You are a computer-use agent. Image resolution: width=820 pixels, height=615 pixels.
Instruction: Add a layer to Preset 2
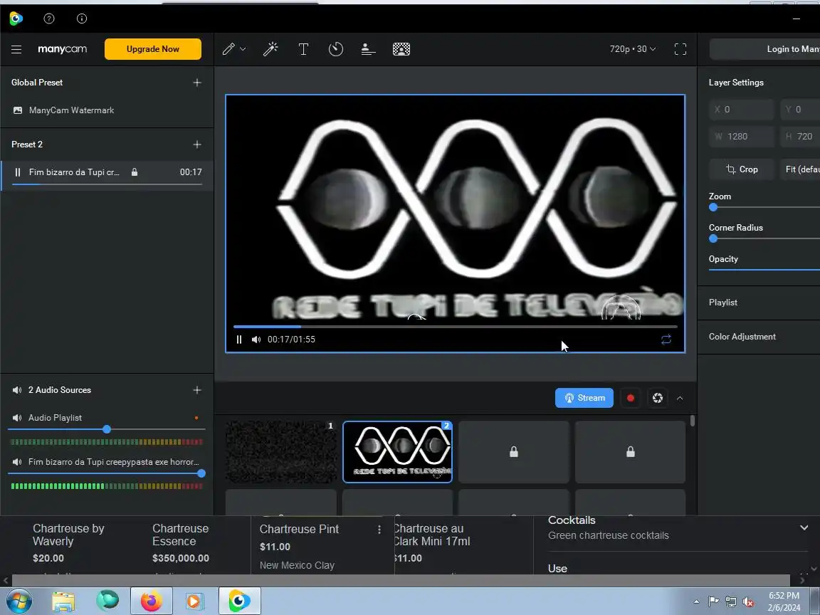tap(197, 144)
